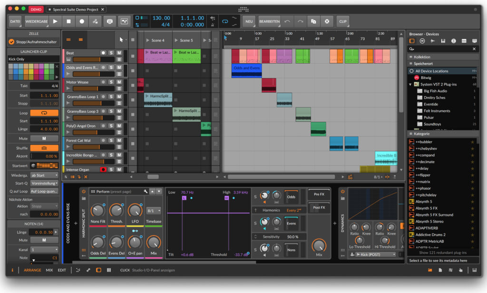The width and height of the screenshot is (487, 293).
Task: Expand System VST 2 Plug-ins tree node
Action: click(410, 85)
